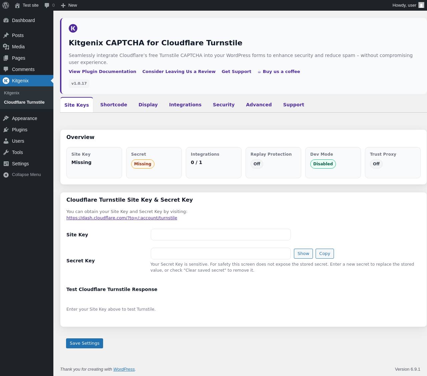Switch to the Integrations tab
The image size is (427, 376).
(x=185, y=105)
